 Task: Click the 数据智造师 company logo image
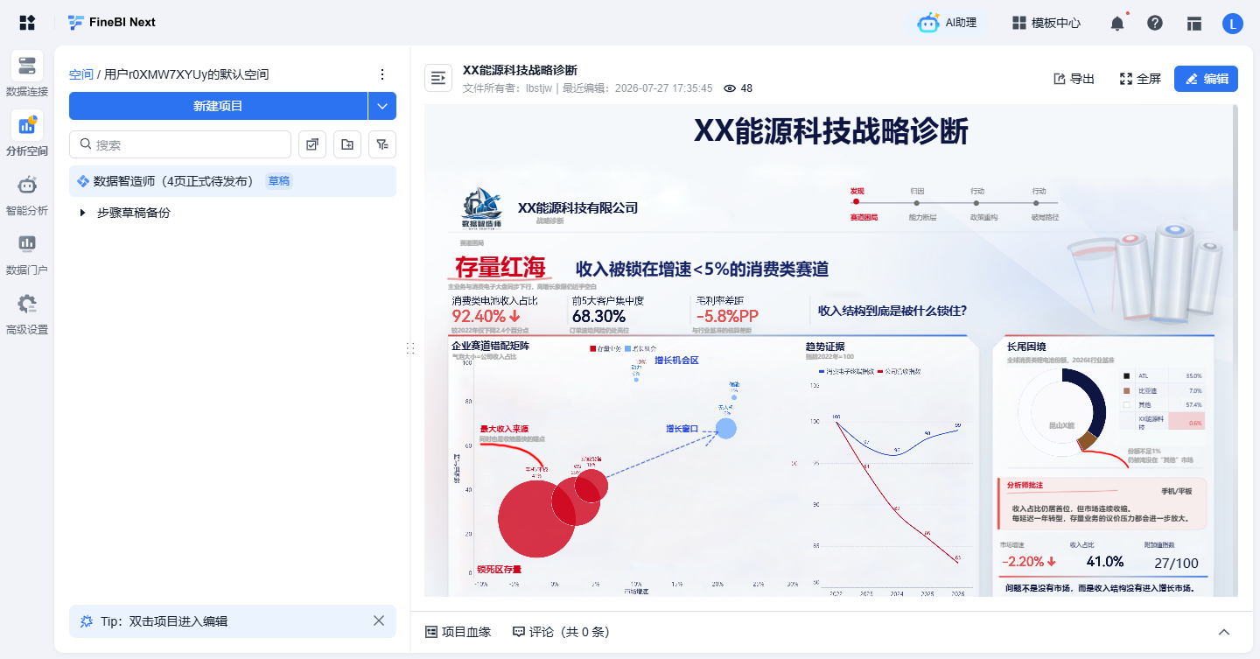[482, 207]
